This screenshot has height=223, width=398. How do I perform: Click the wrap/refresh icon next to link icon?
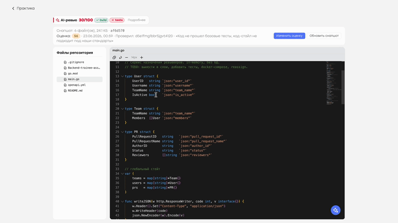coord(121,57)
